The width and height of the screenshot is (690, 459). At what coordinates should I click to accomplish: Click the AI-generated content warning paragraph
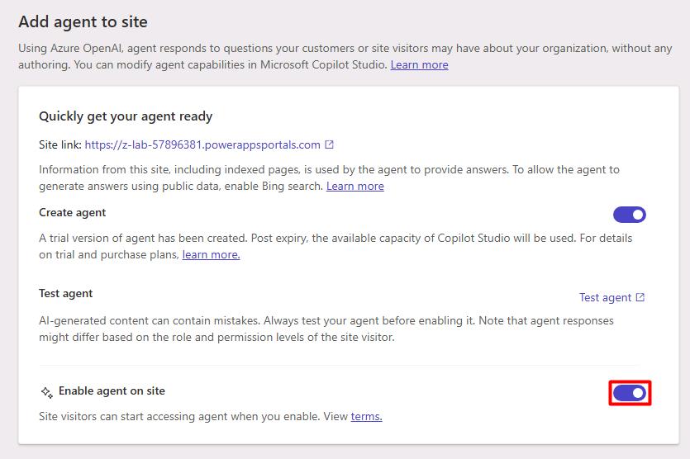tap(326, 329)
